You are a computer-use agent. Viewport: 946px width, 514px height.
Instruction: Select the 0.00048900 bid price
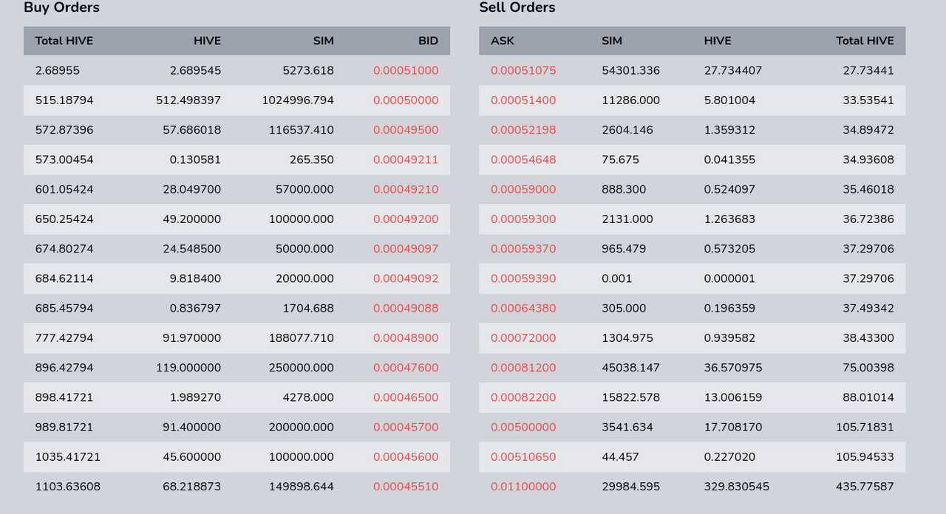[x=405, y=337]
